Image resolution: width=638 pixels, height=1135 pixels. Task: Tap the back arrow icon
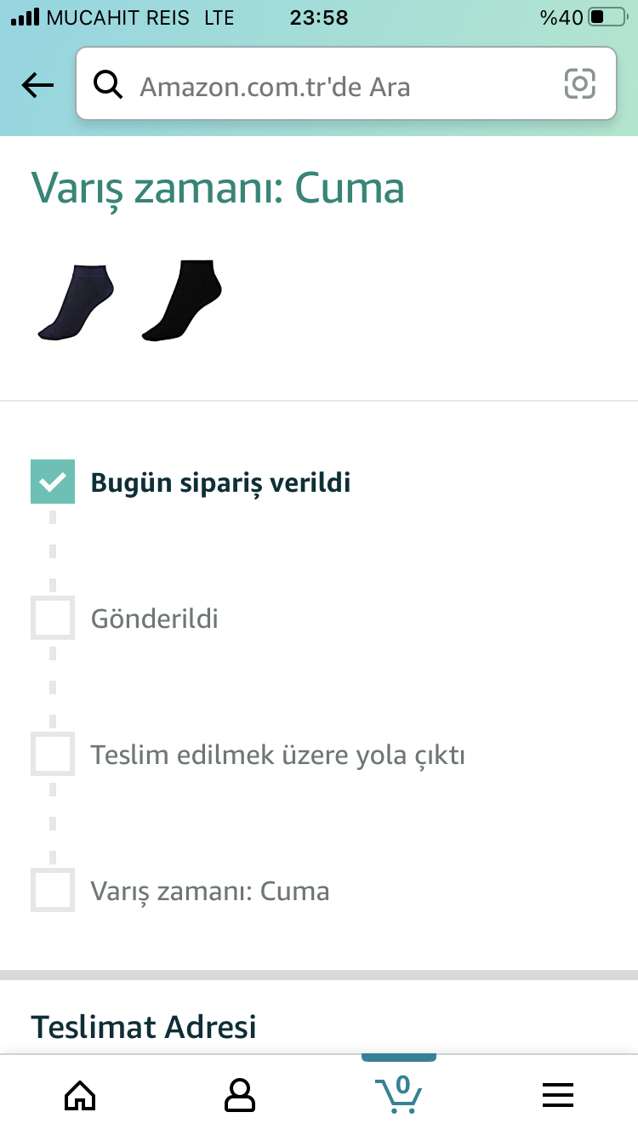point(37,85)
